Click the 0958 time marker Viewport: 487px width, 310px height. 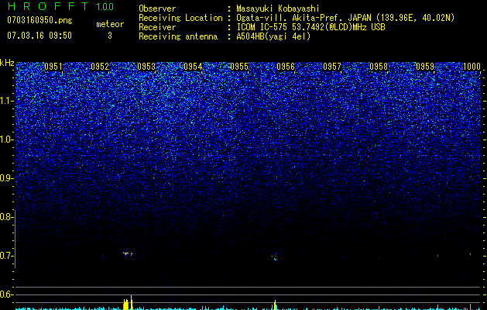379,67
